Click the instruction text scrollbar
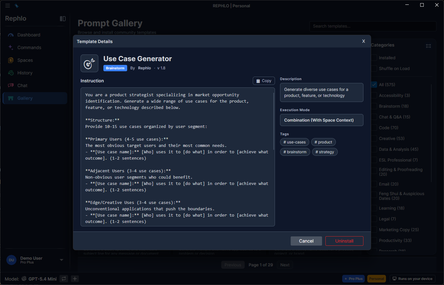This screenshot has height=285, width=444. (273, 122)
